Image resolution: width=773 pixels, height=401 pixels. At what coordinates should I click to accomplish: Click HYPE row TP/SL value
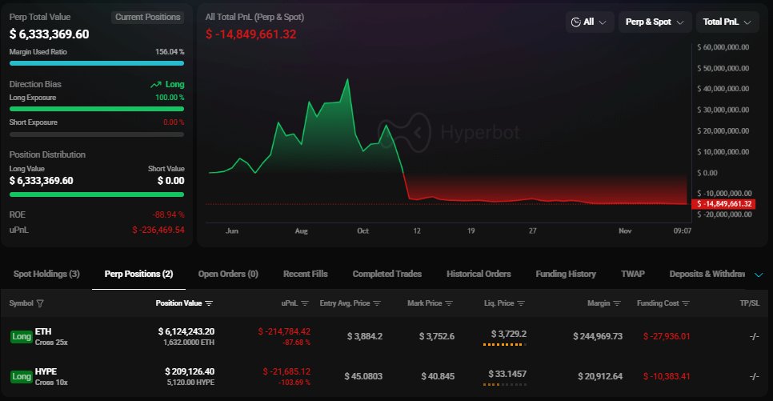tap(755, 376)
